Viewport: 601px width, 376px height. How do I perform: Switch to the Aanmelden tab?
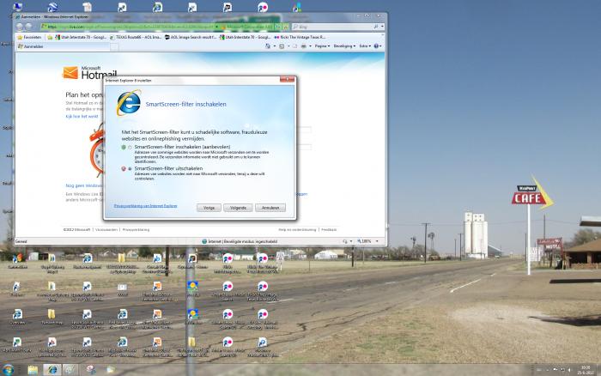pyautogui.click(x=64, y=46)
